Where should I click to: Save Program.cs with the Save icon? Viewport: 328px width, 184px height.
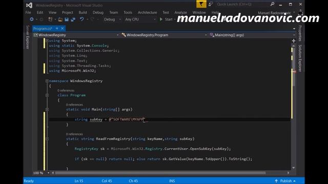67,19
